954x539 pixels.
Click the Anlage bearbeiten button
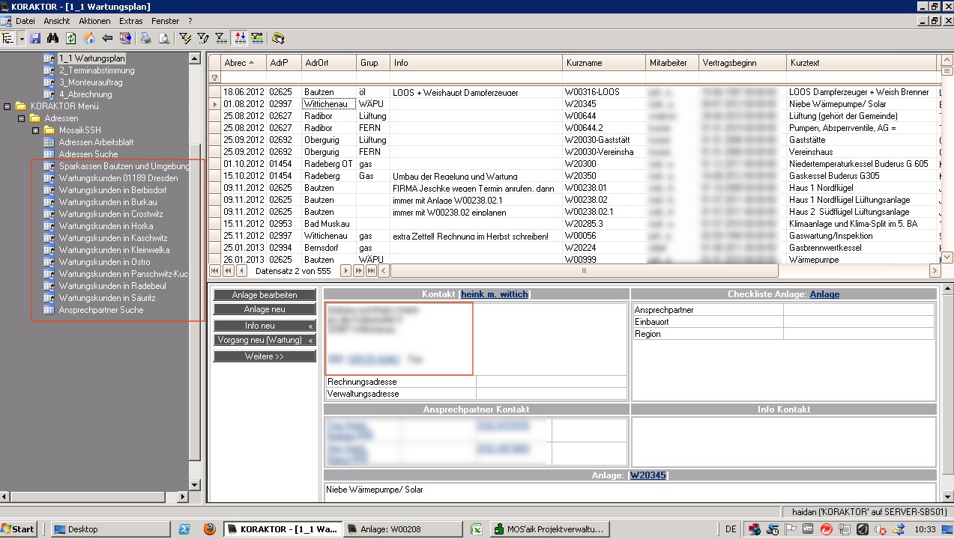[x=264, y=295]
